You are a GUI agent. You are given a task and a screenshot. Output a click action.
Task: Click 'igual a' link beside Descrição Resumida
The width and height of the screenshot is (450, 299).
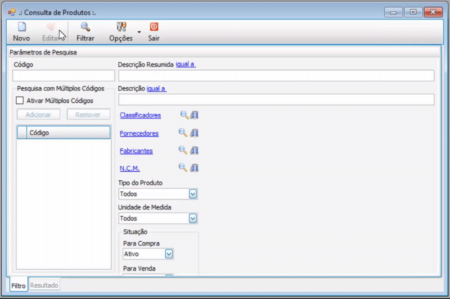tap(186, 64)
